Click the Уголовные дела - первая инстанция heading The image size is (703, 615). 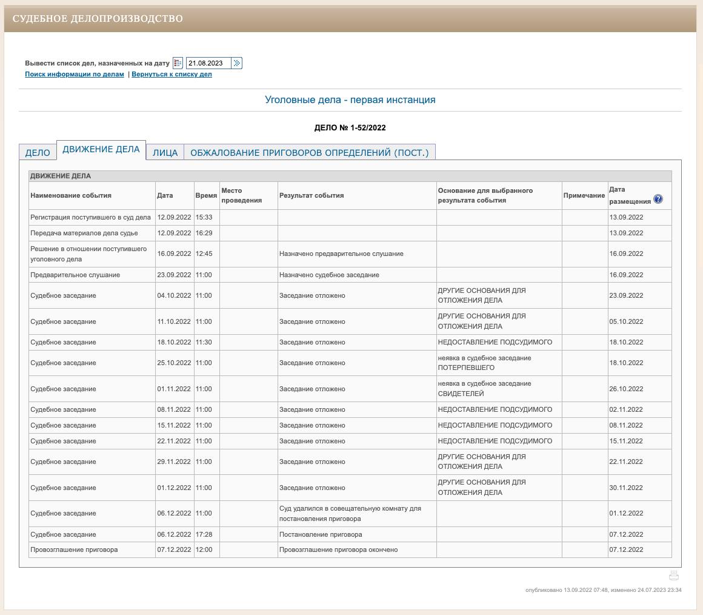(350, 99)
